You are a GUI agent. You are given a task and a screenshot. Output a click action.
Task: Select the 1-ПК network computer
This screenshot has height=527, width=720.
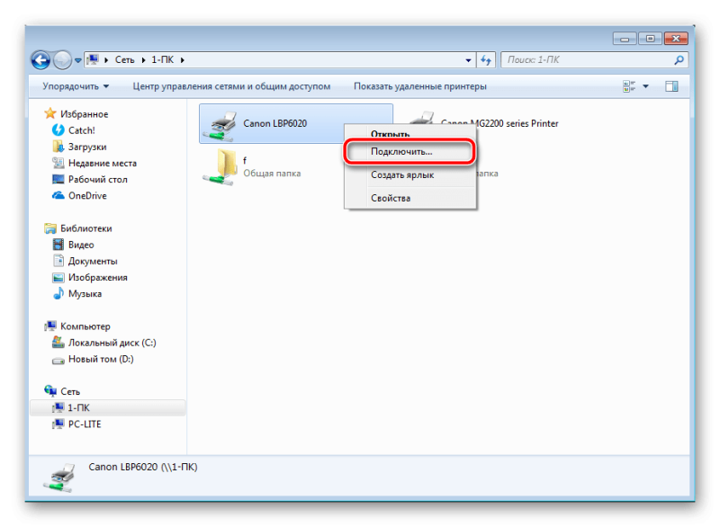coord(107,407)
